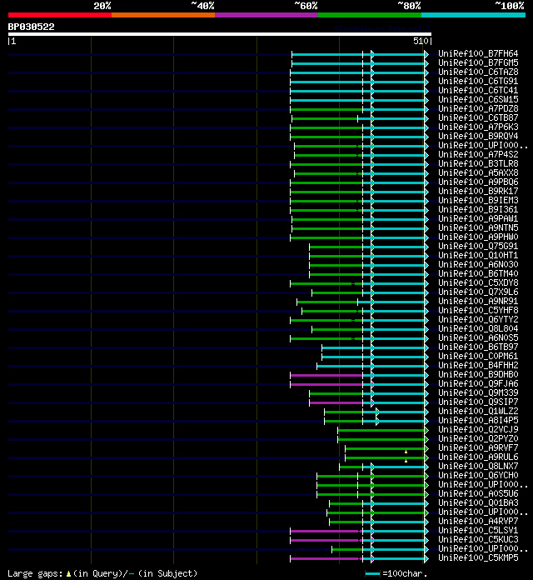Select the UniRef100_A9NTN5 label
The width and height of the screenshot is (533, 580).
(x=478, y=227)
